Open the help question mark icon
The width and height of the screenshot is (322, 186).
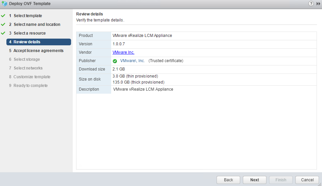311,3
